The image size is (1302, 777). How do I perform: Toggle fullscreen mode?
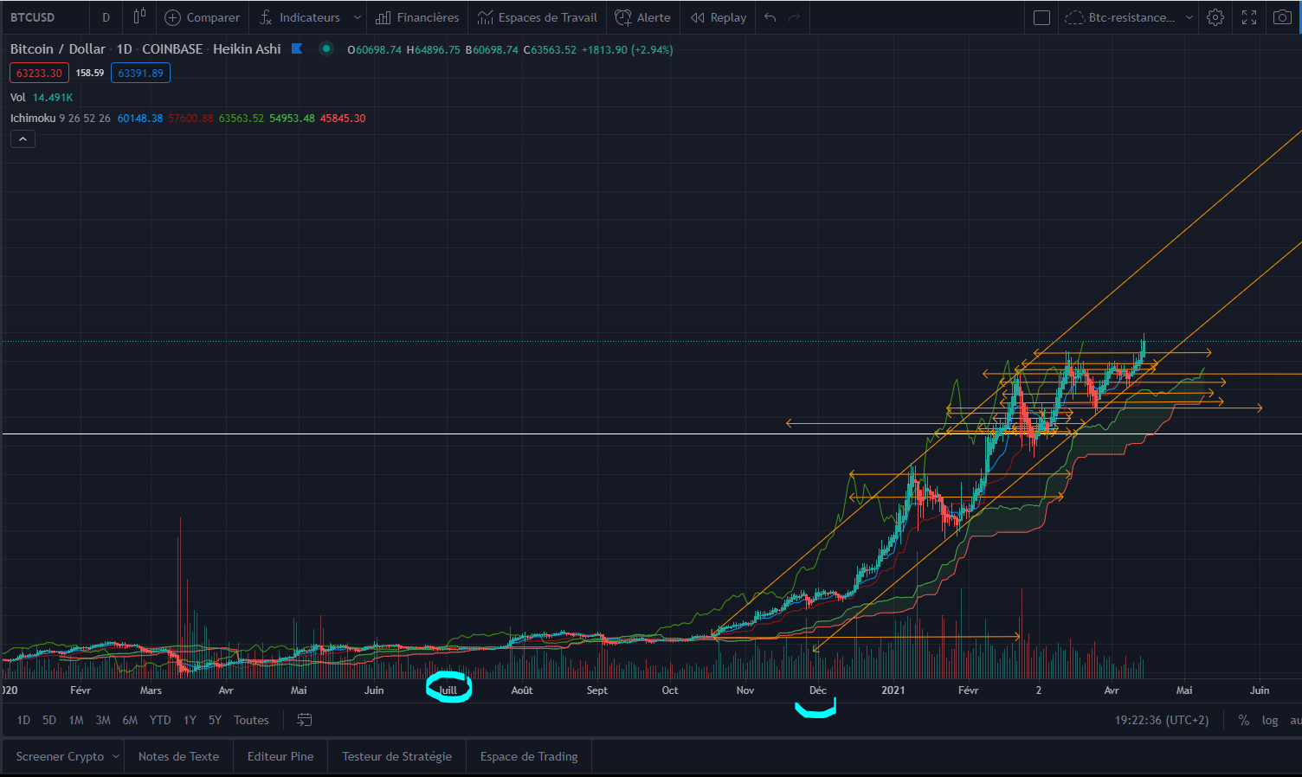pos(1249,17)
